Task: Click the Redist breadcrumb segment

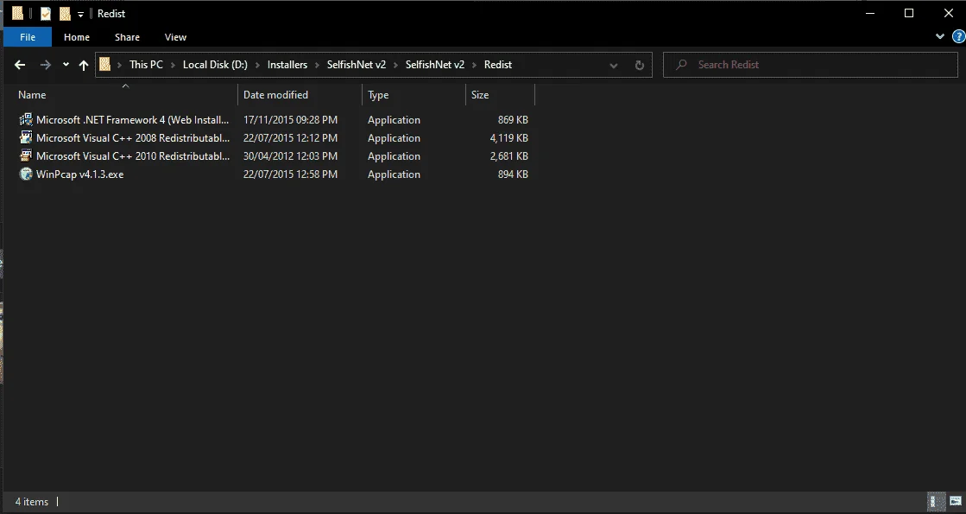Action: [498, 65]
